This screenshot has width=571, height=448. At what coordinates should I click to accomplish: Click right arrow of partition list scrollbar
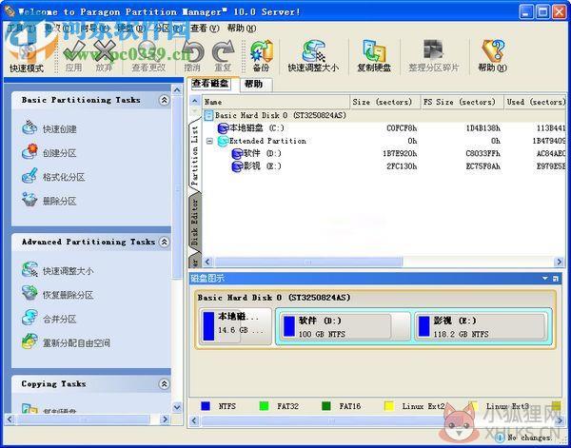pyautogui.click(x=559, y=262)
